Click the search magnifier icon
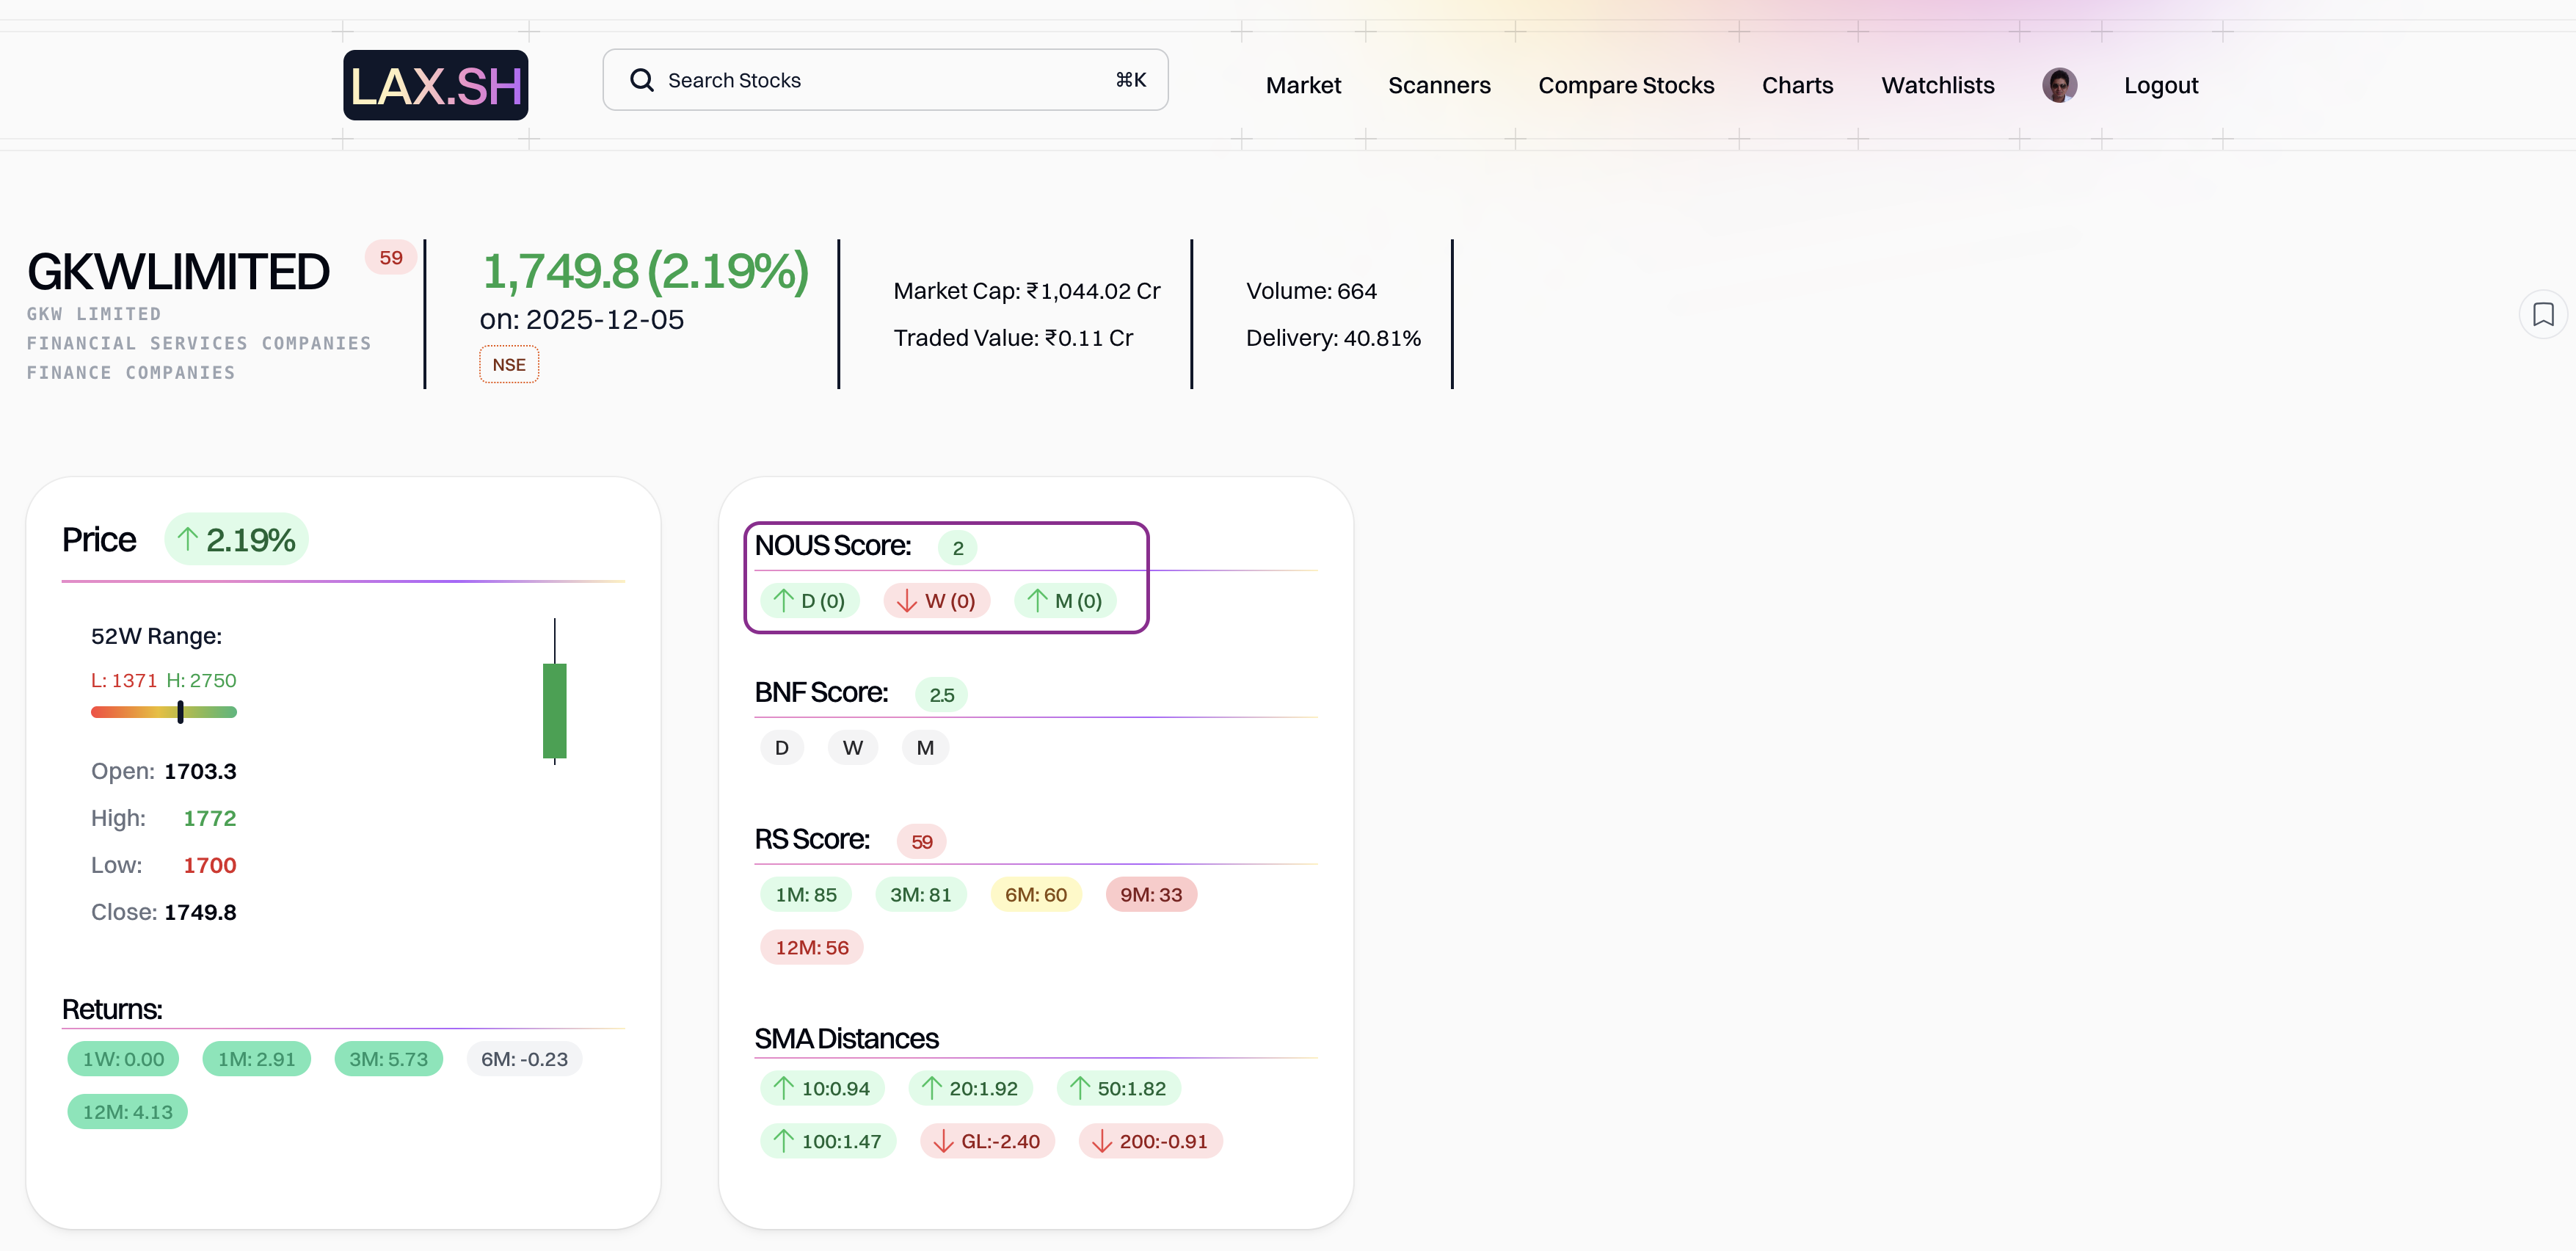 pos(641,80)
